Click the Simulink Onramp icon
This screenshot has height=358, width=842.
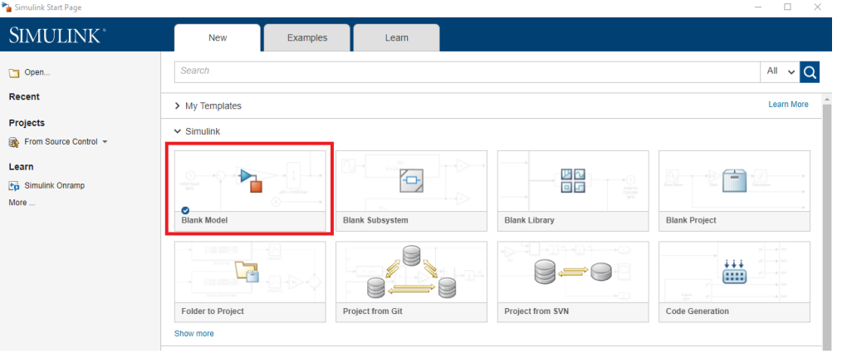click(x=14, y=186)
